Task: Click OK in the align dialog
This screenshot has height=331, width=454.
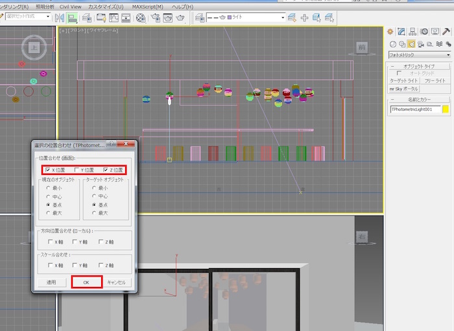Action: click(86, 282)
